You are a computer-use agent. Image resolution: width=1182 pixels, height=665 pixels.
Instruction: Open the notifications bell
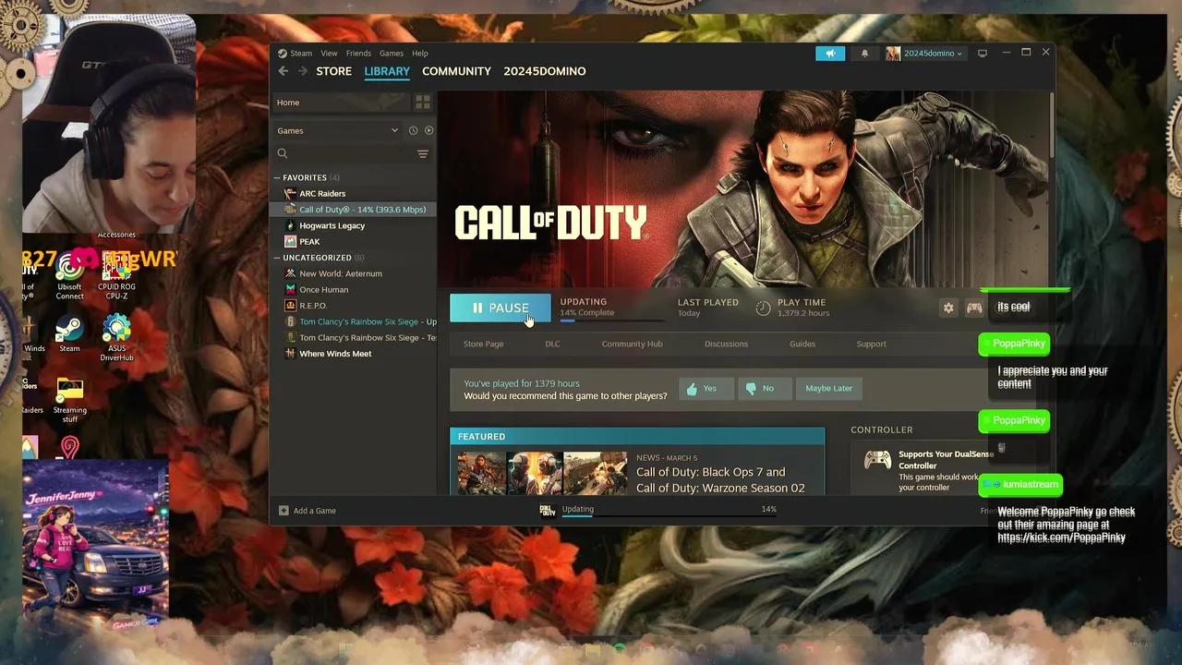tap(864, 54)
